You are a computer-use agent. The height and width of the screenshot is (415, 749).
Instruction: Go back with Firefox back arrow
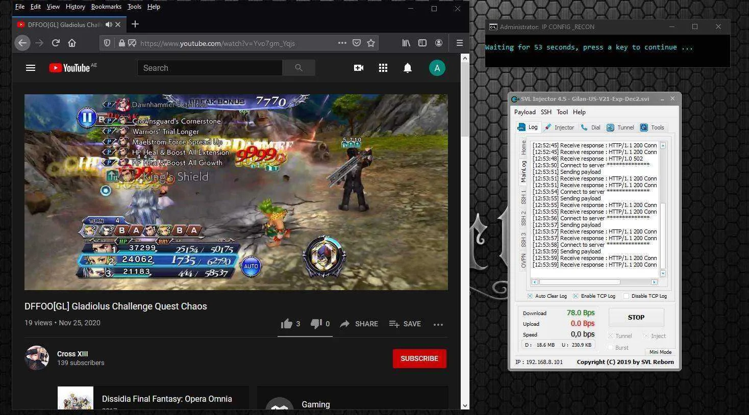22,43
